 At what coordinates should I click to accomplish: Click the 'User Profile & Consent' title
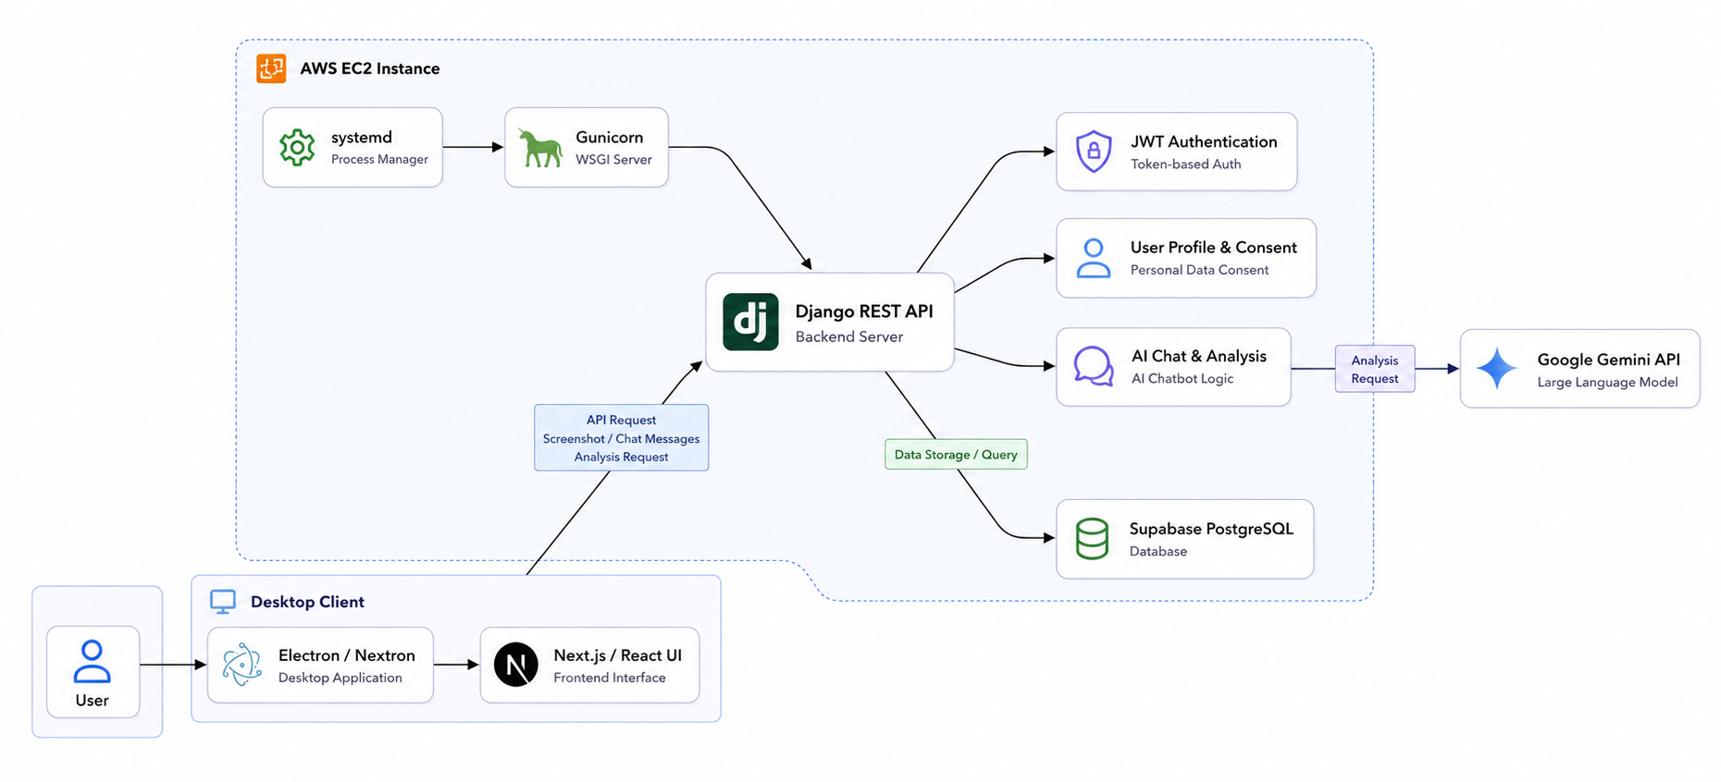click(1214, 247)
